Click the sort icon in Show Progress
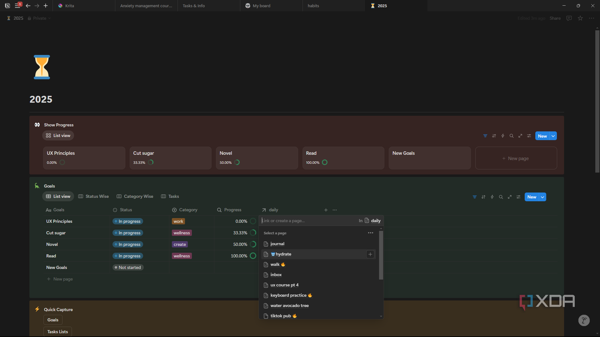 pyautogui.click(x=494, y=136)
